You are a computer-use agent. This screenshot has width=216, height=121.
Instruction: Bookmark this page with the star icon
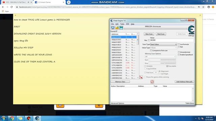click(x=203, y=7)
